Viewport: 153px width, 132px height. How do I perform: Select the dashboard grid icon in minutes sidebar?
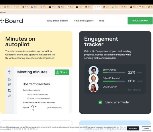(10, 79)
